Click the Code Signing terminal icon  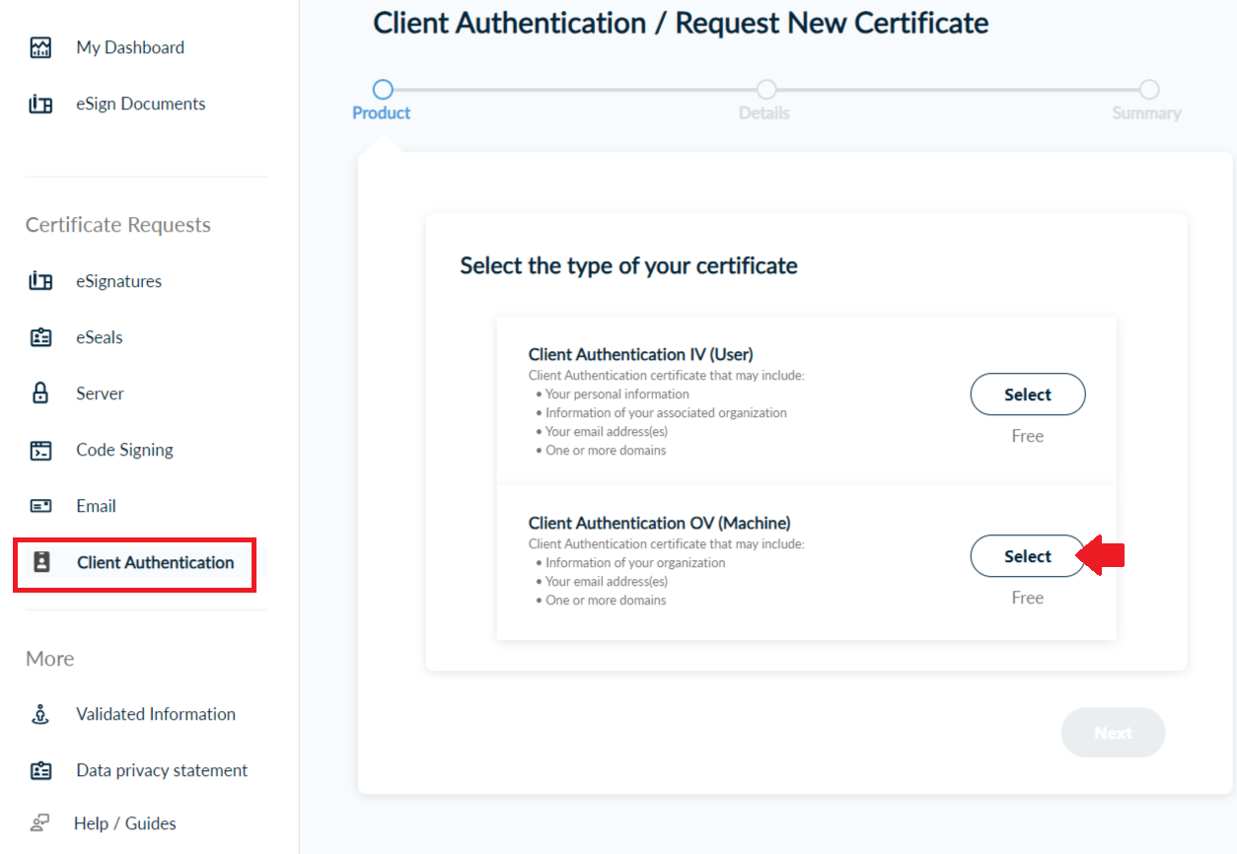click(40, 451)
